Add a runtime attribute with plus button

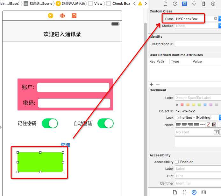pyautogui.click(x=152, y=84)
